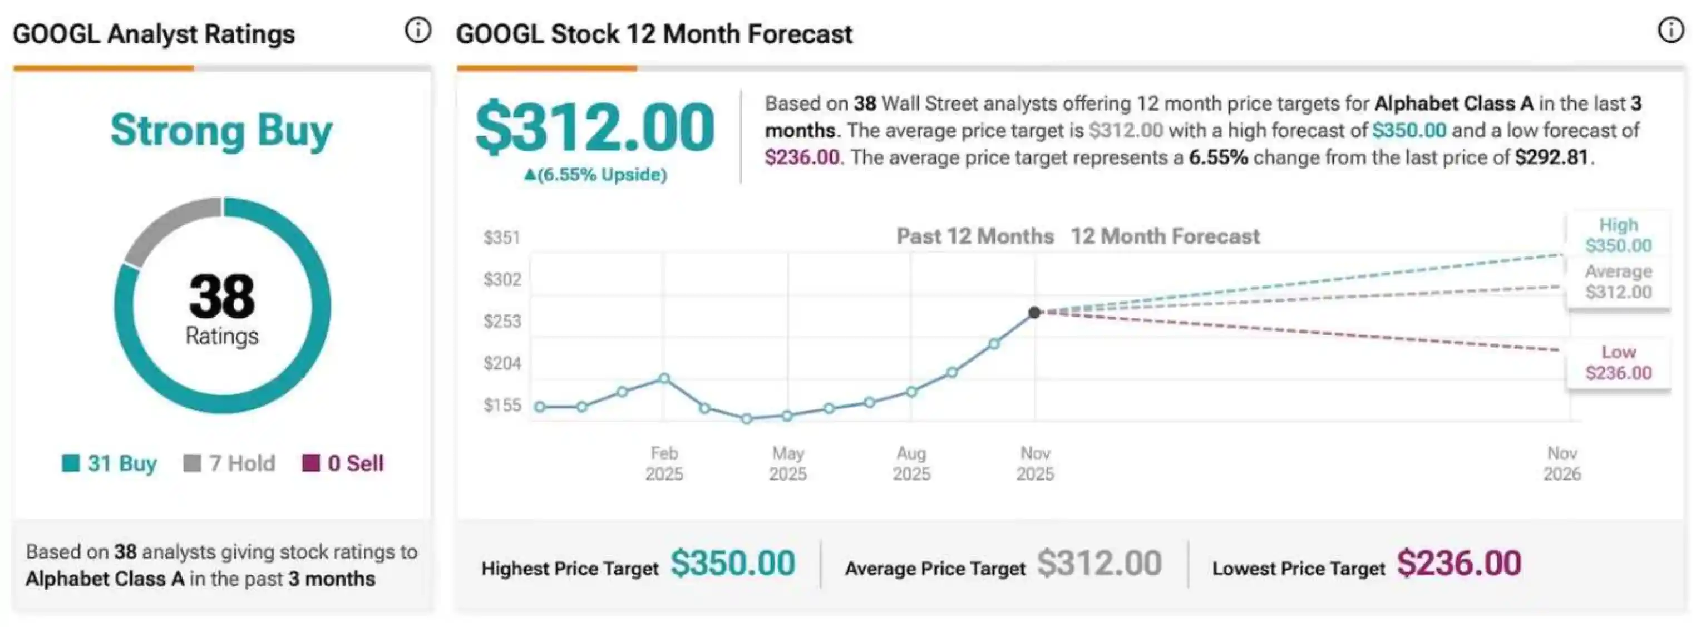Screen dimensions: 1696x627
Task: Click the 38 Ratings donut center
Action: [x=222, y=307]
